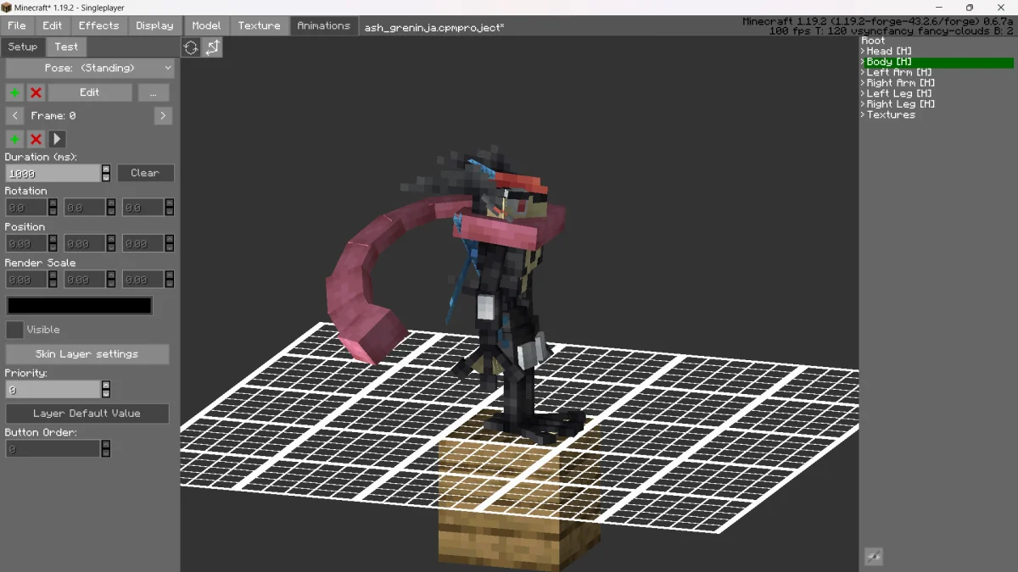The width and height of the screenshot is (1018, 572).
Task: Click the Position X input field
Action: pyautogui.click(x=26, y=243)
